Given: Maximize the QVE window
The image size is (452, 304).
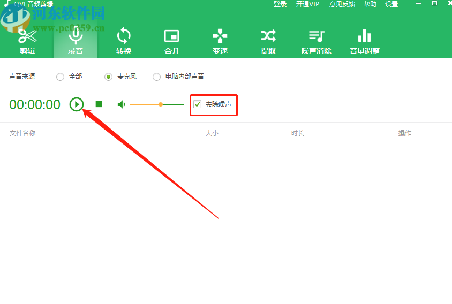Looking at the screenshot, I should tap(434, 3).
